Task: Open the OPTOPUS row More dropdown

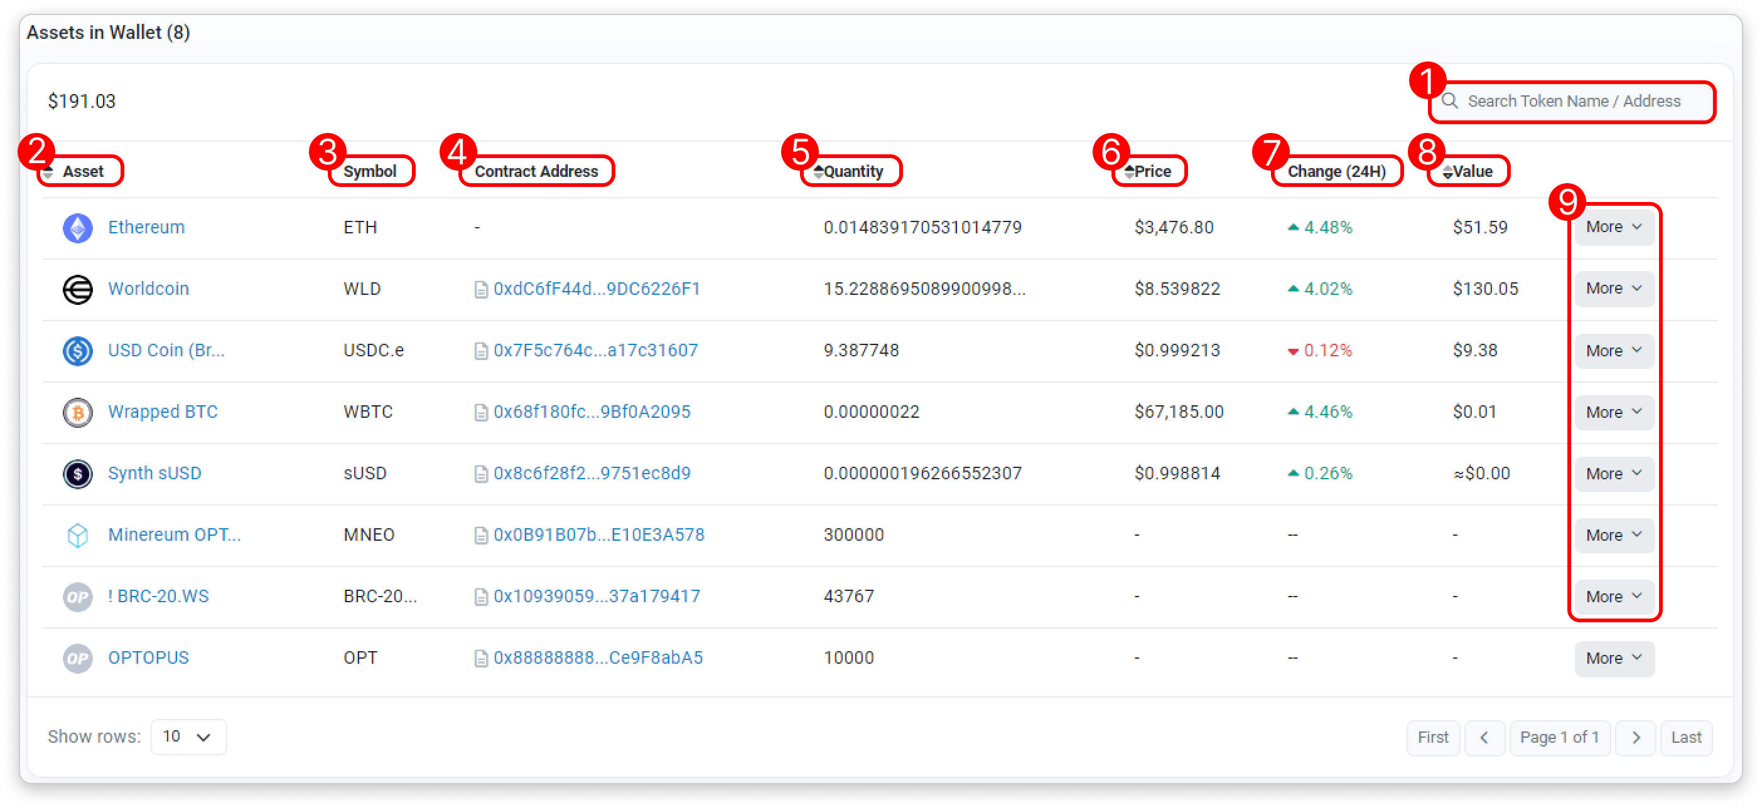Action: 1613,657
